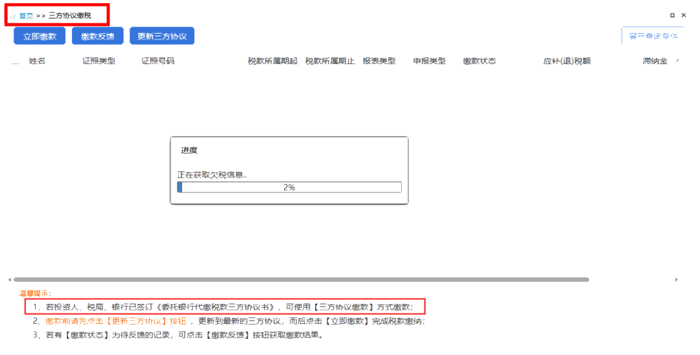This screenshot has height=355, width=700.
Task: Click the scrollbar right arrow
Action: (x=676, y=280)
